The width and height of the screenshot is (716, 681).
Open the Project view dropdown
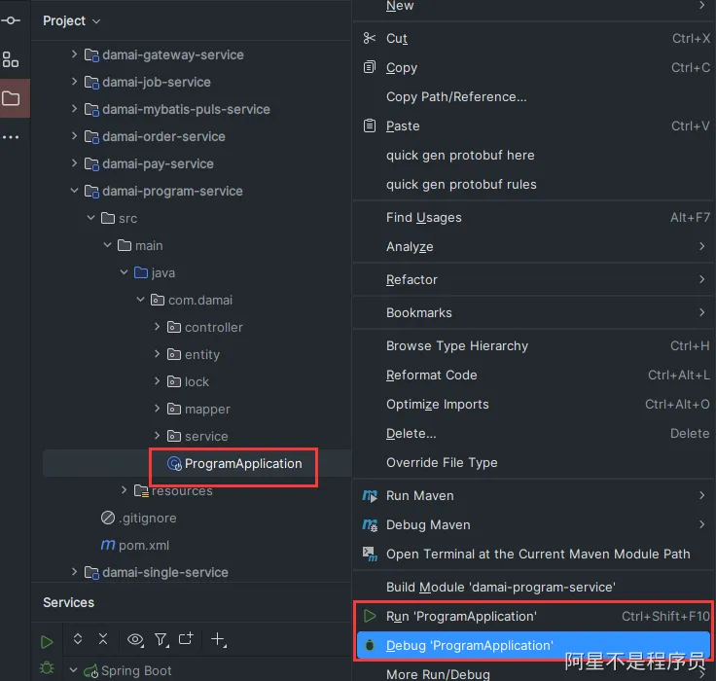pos(71,20)
